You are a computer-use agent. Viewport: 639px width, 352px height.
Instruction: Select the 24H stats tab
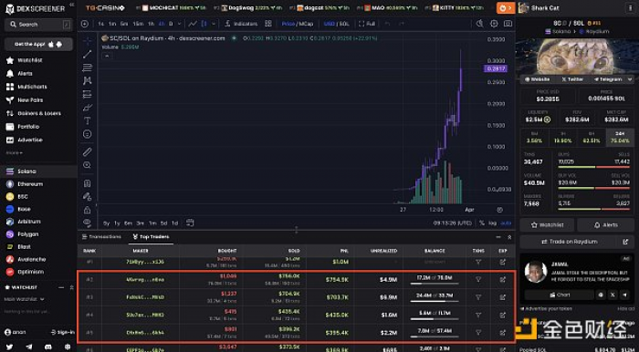pos(620,137)
